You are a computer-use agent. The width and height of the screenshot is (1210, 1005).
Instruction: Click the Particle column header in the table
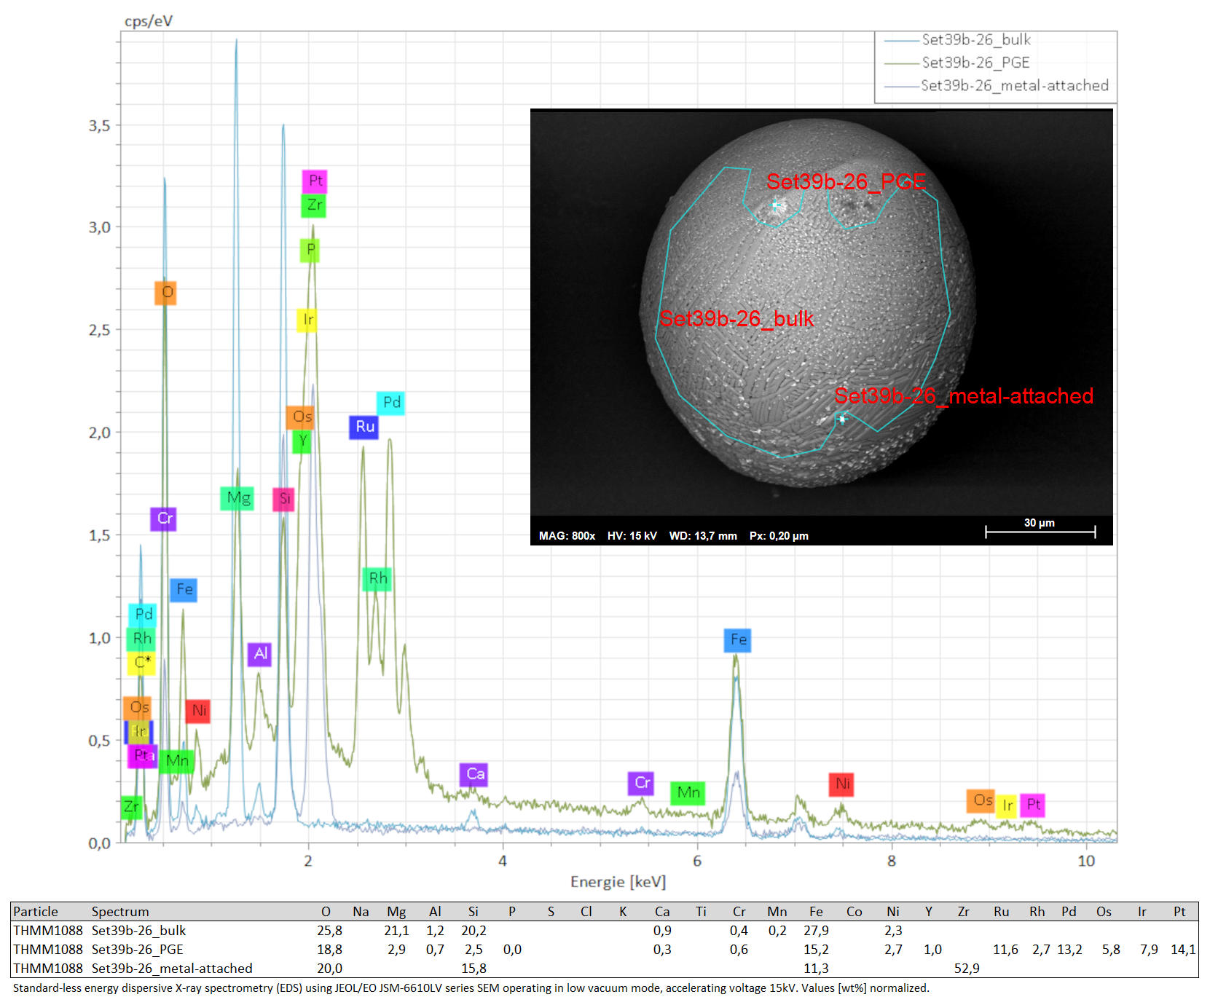coord(35,912)
